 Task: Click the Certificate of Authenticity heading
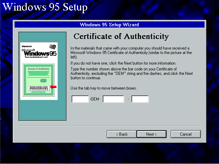coord(121,37)
